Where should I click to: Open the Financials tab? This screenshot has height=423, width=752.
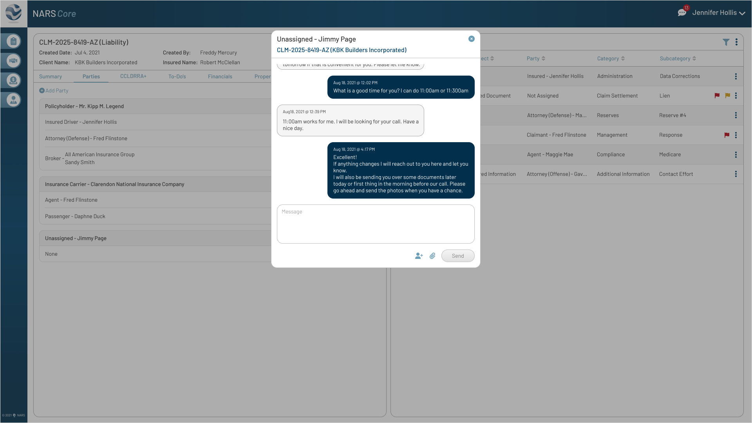tap(220, 76)
